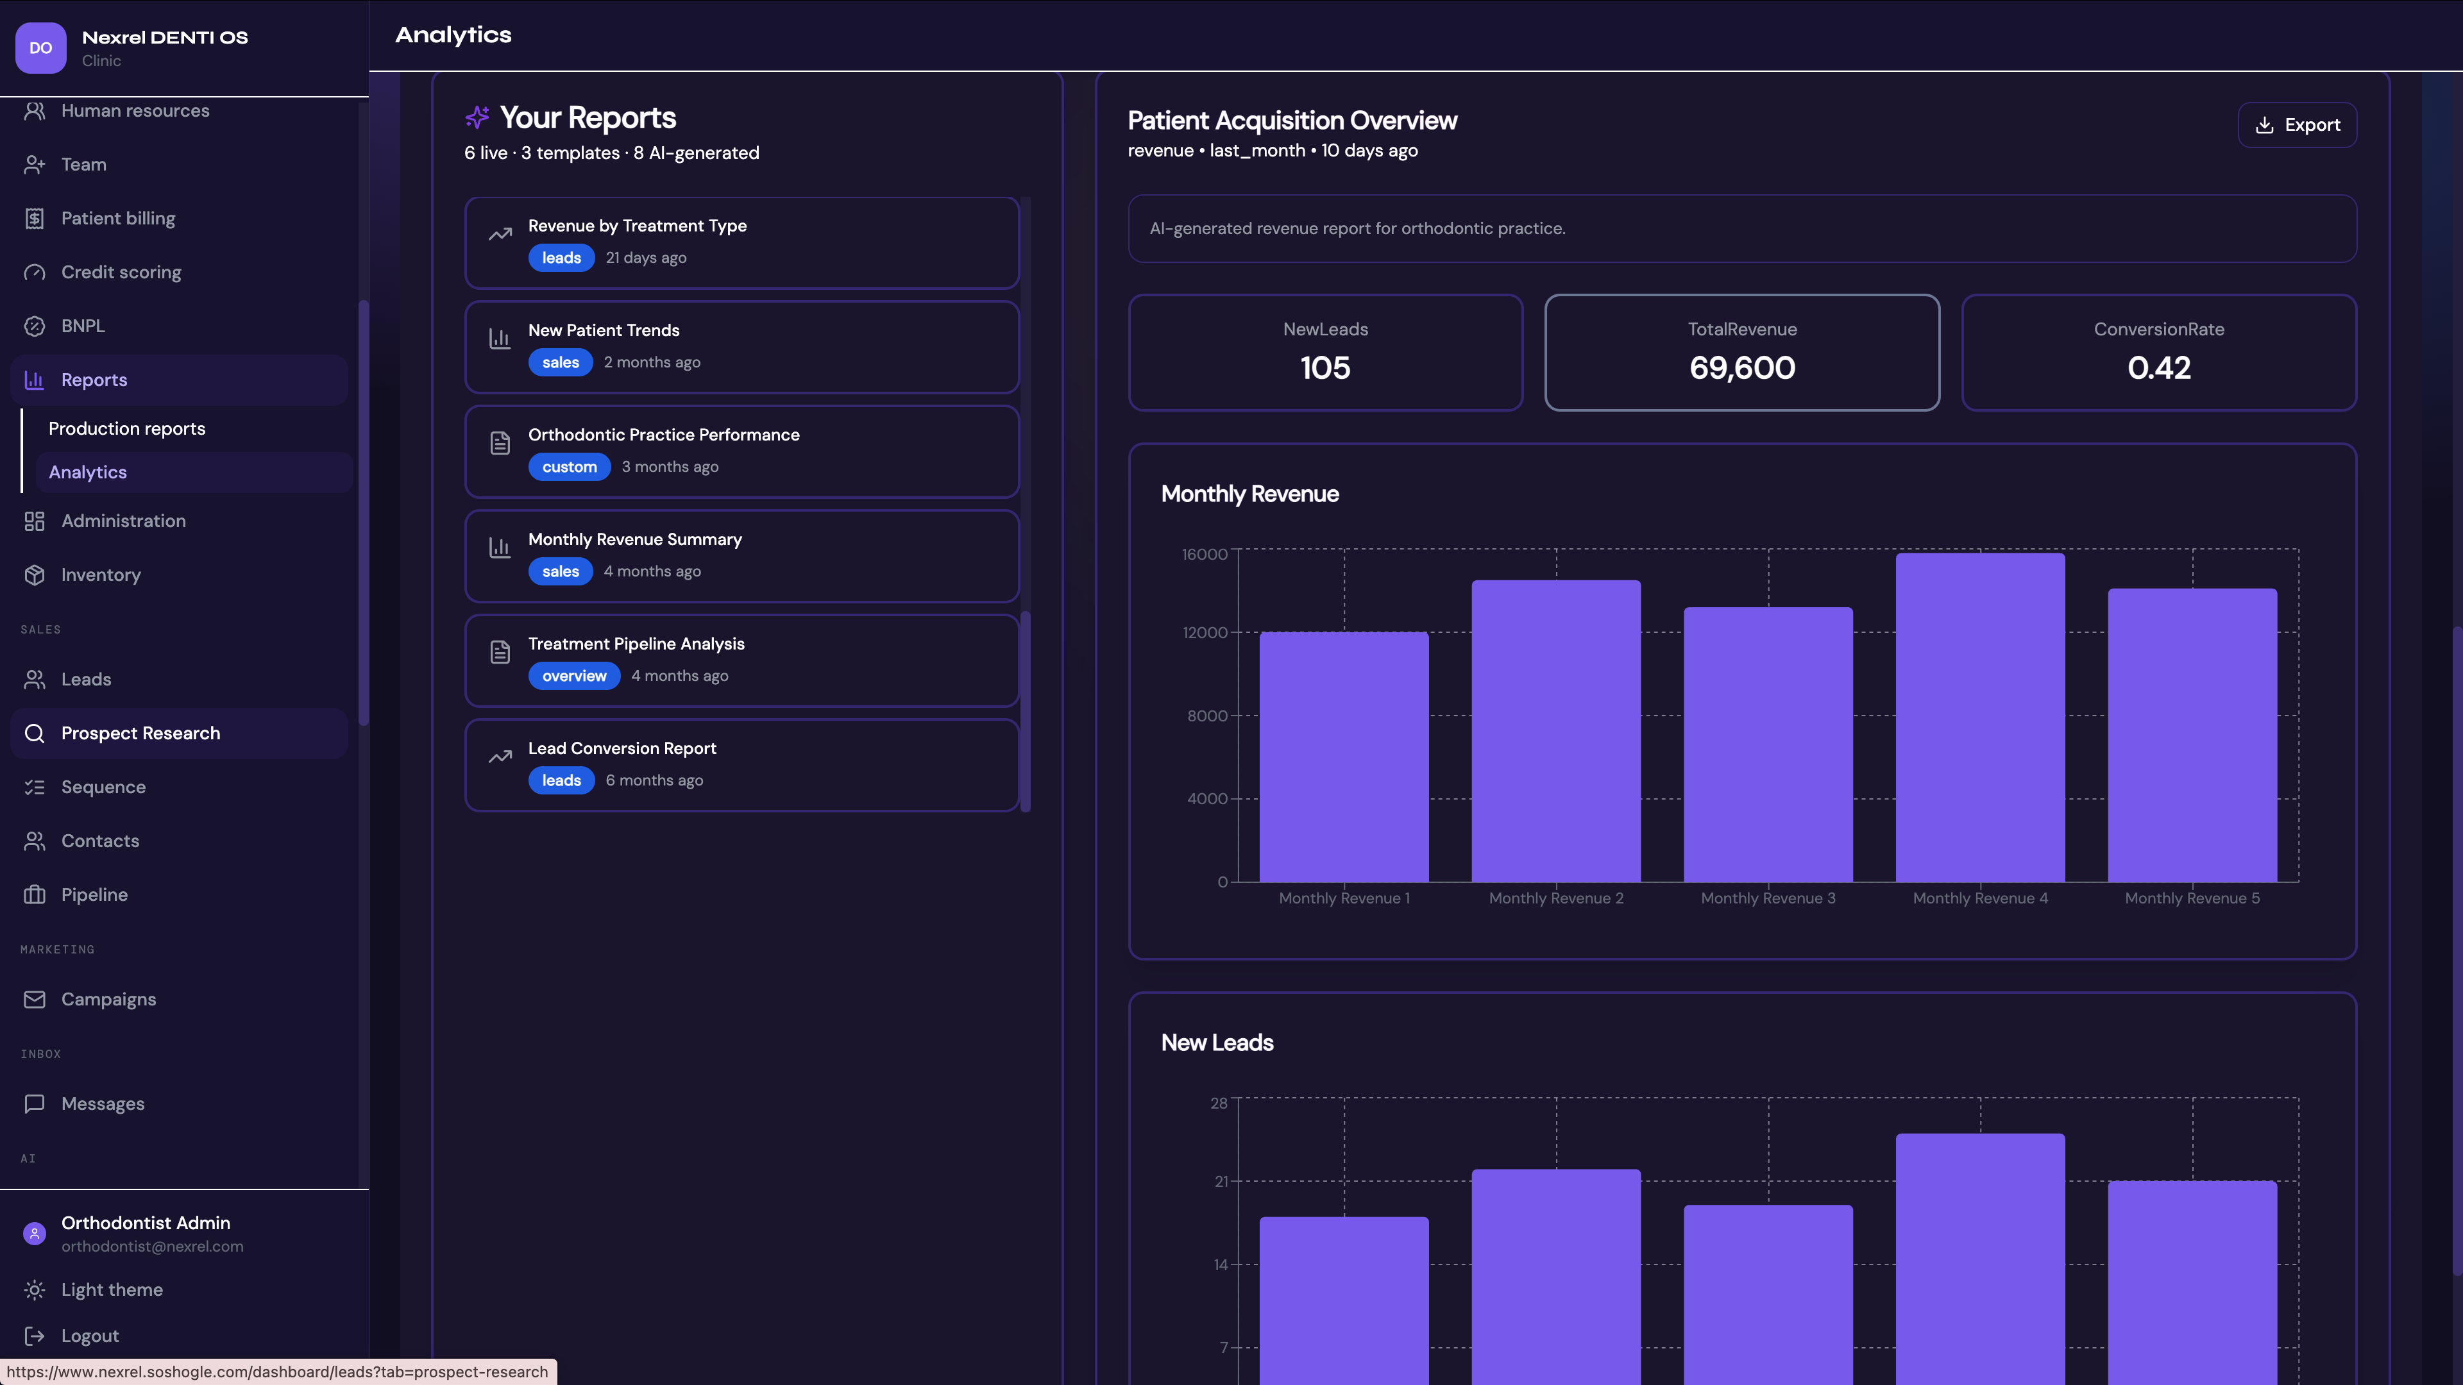Click the Inventory box icon

point(35,575)
